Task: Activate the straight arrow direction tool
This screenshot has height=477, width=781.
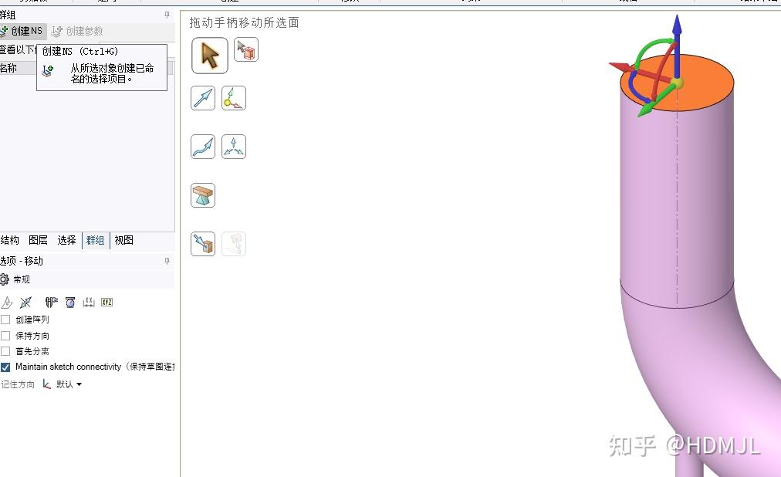Action: tap(203, 98)
